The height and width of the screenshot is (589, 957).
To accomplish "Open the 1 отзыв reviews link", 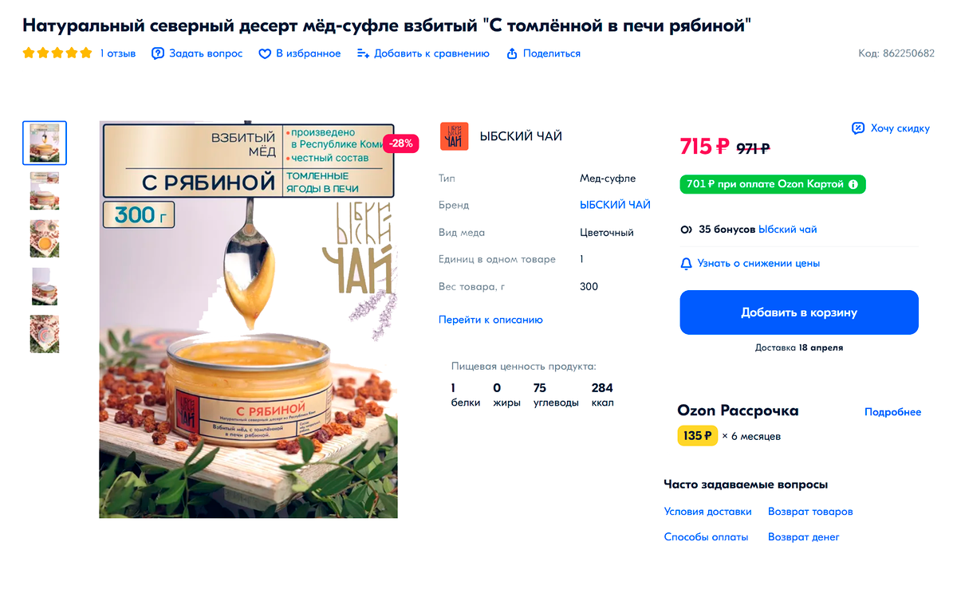I will pyautogui.click(x=118, y=53).
